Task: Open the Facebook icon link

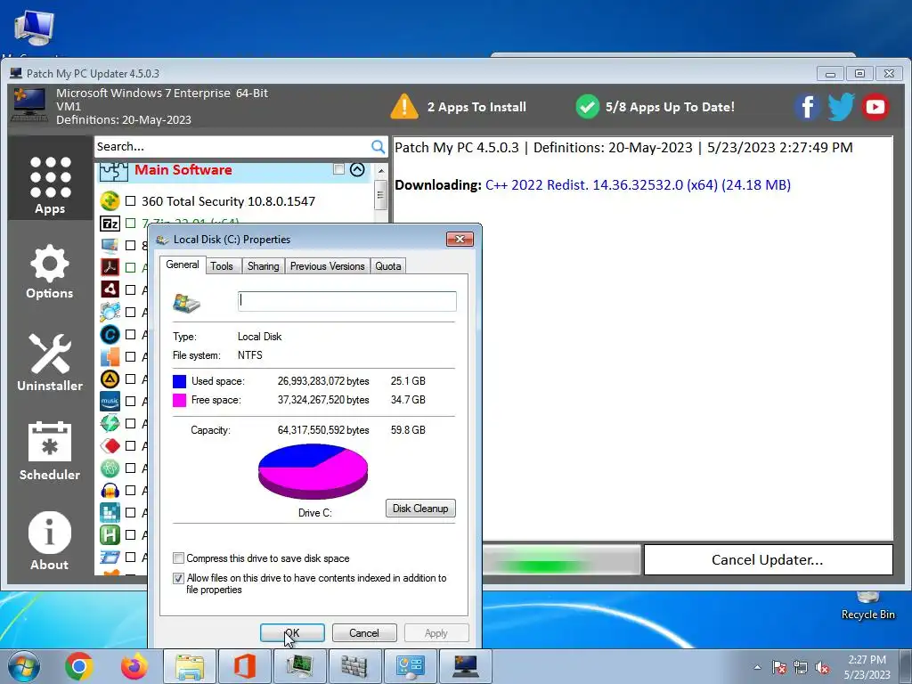Action: 808,107
